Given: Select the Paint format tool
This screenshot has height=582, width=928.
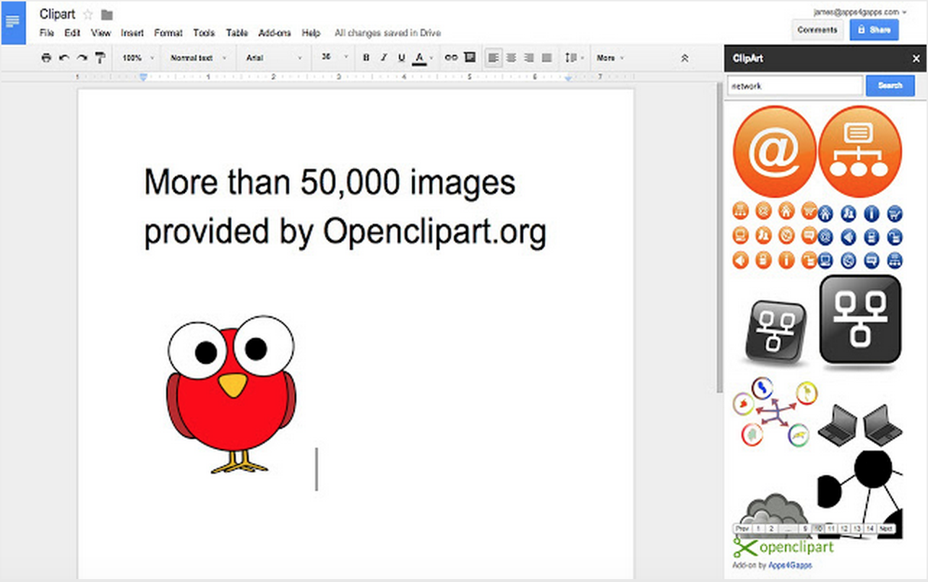Looking at the screenshot, I should click(100, 58).
